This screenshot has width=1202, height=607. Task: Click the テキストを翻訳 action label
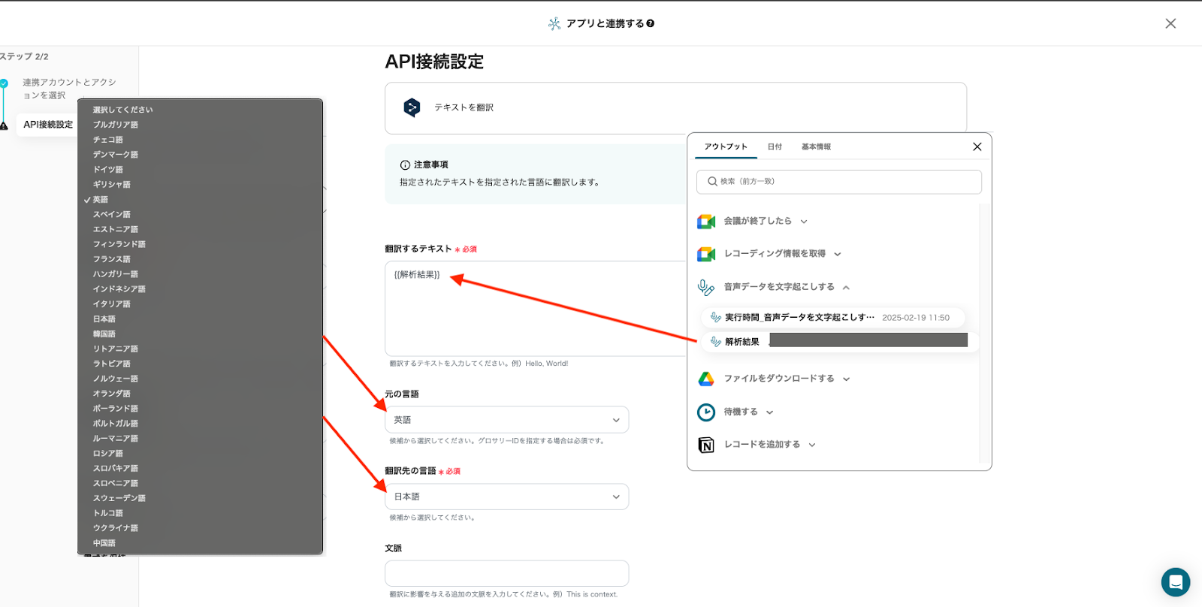[464, 107]
